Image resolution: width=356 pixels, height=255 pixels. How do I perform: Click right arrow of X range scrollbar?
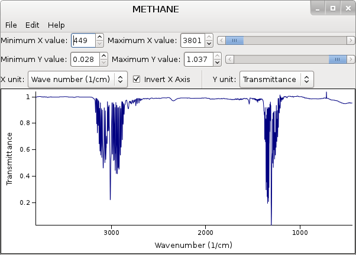pyautogui.click(x=351, y=41)
